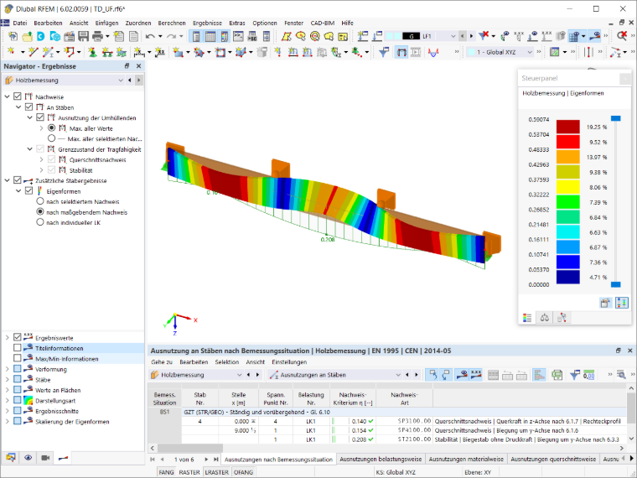Select 'nach selektiertem Nachweis' radio button
The image size is (637, 478).
(x=40, y=201)
